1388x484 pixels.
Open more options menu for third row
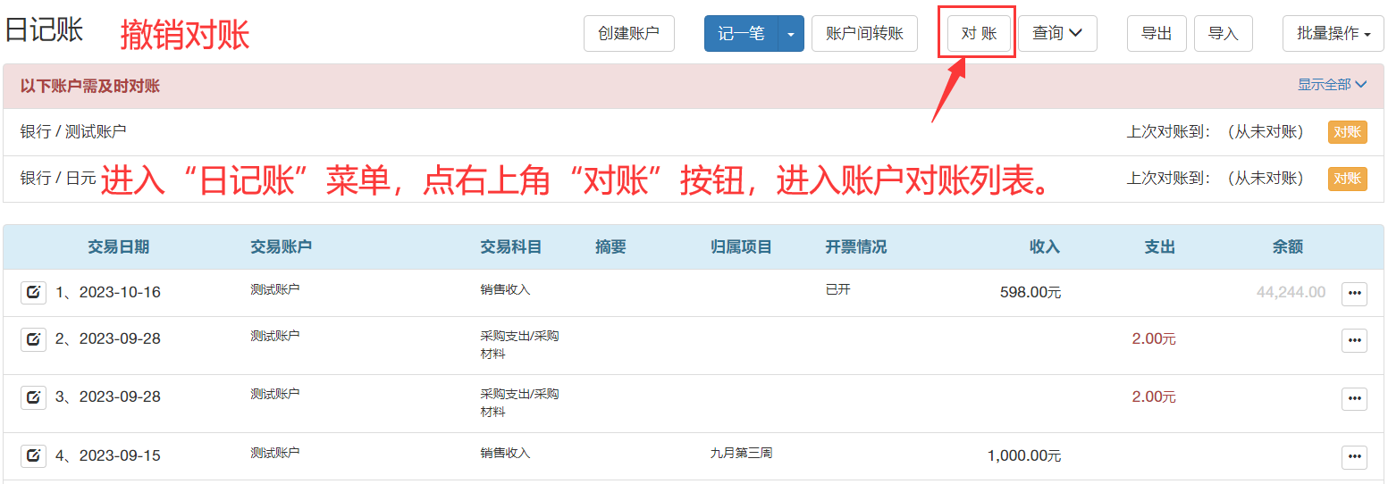coord(1354,398)
